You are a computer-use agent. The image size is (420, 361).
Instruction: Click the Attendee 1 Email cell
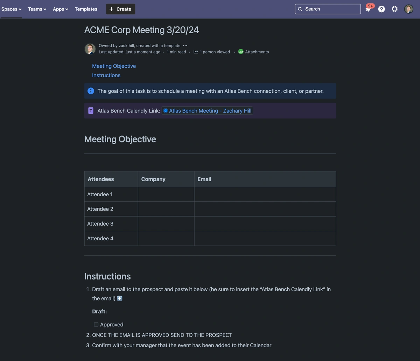pyautogui.click(x=265, y=194)
